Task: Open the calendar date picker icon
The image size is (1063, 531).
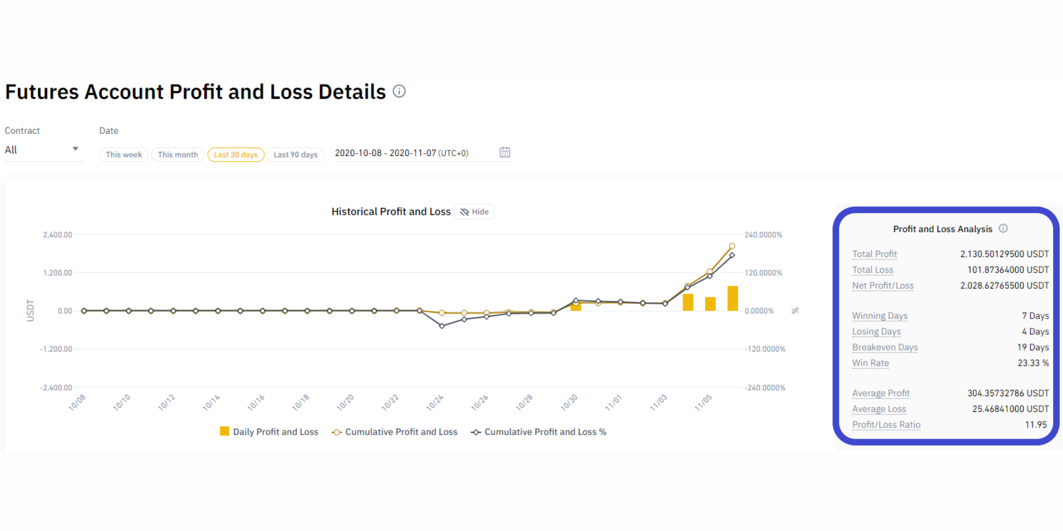Action: tap(505, 152)
